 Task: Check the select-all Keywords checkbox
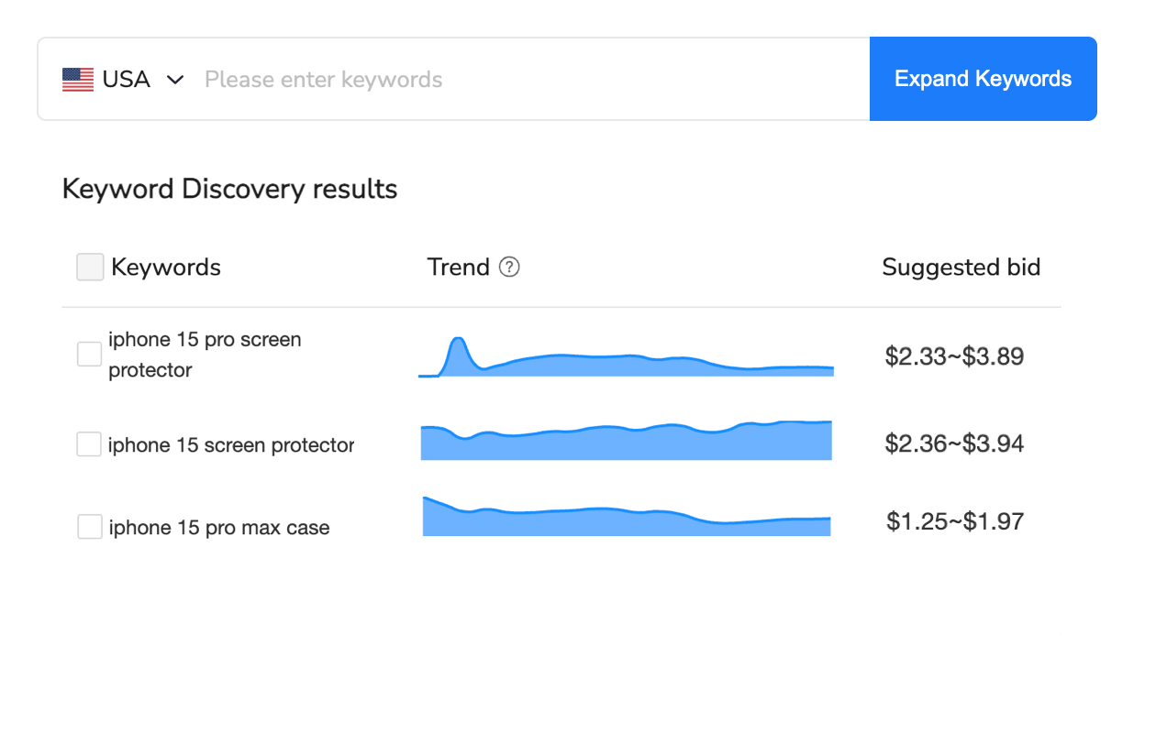(x=89, y=266)
